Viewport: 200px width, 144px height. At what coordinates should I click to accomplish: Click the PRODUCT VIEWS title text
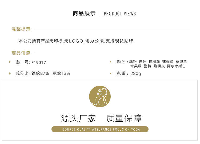coord(120,14)
